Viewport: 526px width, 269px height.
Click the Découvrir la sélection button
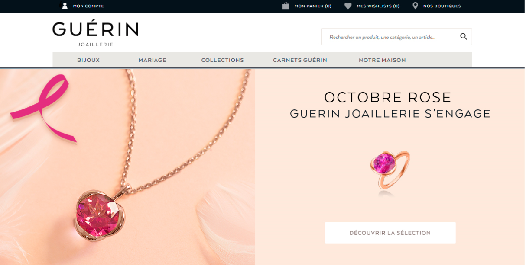coord(390,233)
